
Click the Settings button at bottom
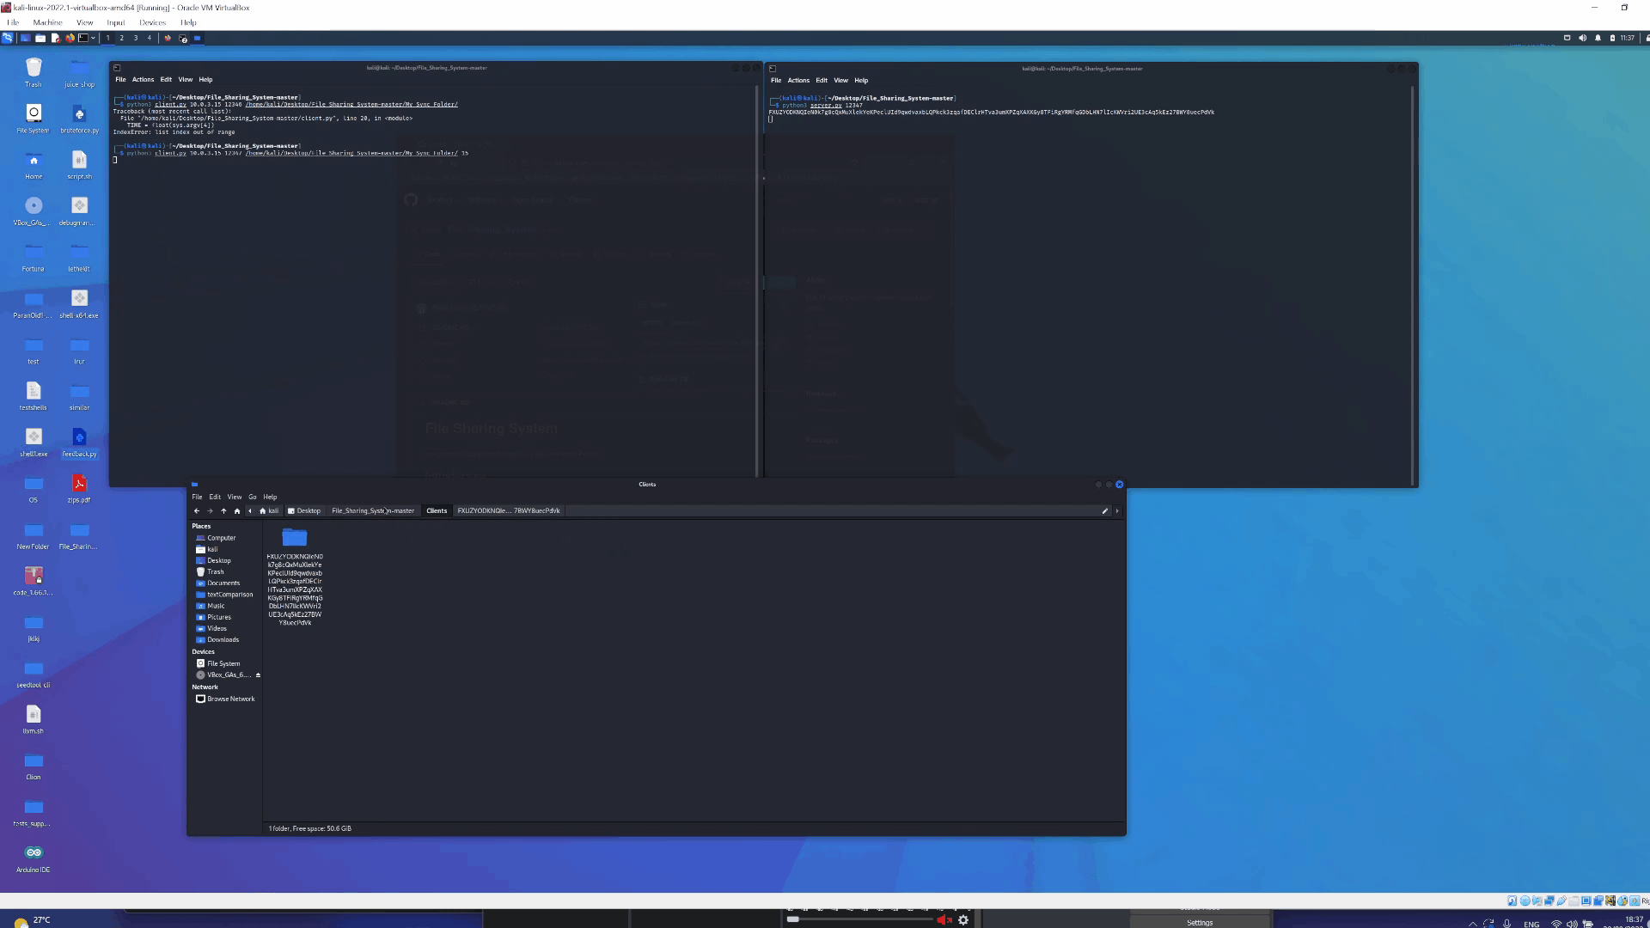pos(1200,922)
